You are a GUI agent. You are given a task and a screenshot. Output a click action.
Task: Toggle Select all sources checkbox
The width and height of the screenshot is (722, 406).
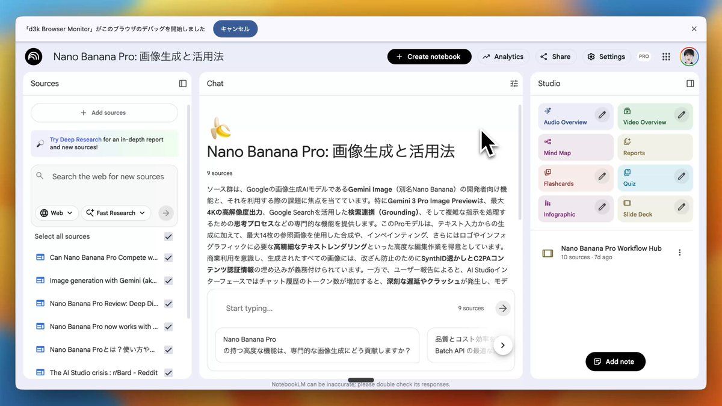click(x=168, y=236)
